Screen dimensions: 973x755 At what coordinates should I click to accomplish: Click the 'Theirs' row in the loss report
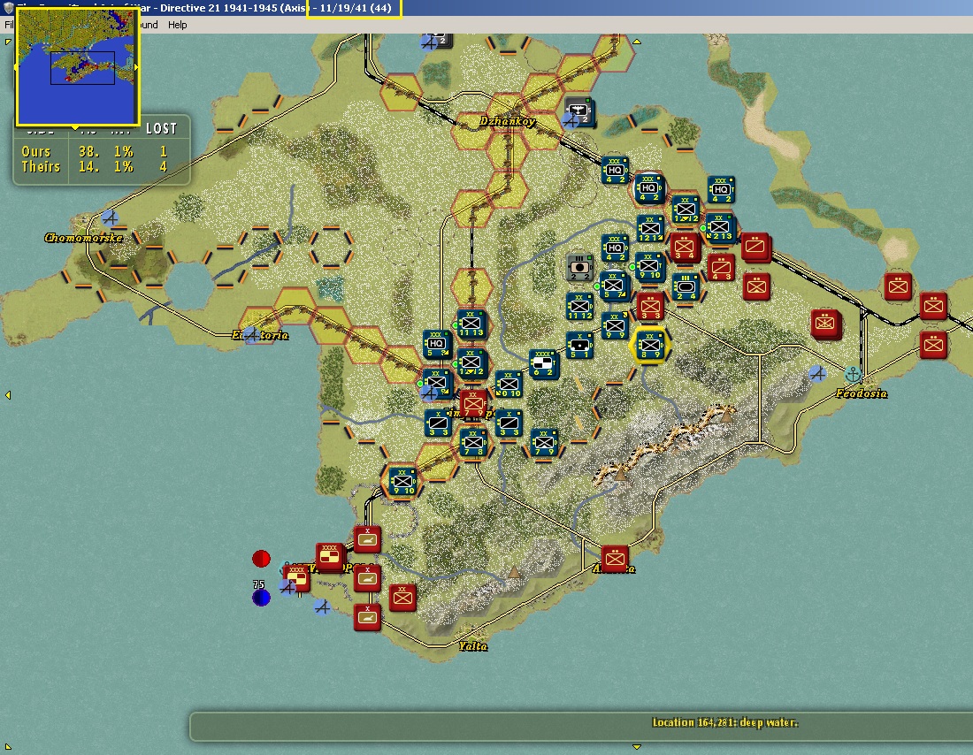tap(95, 167)
